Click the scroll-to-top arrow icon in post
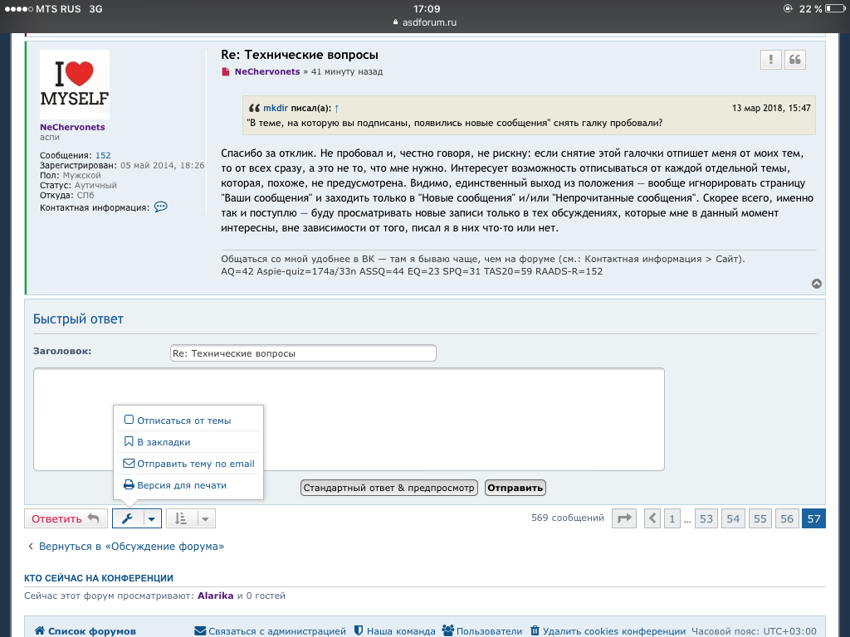Image resolution: width=850 pixels, height=637 pixels. coord(817,284)
